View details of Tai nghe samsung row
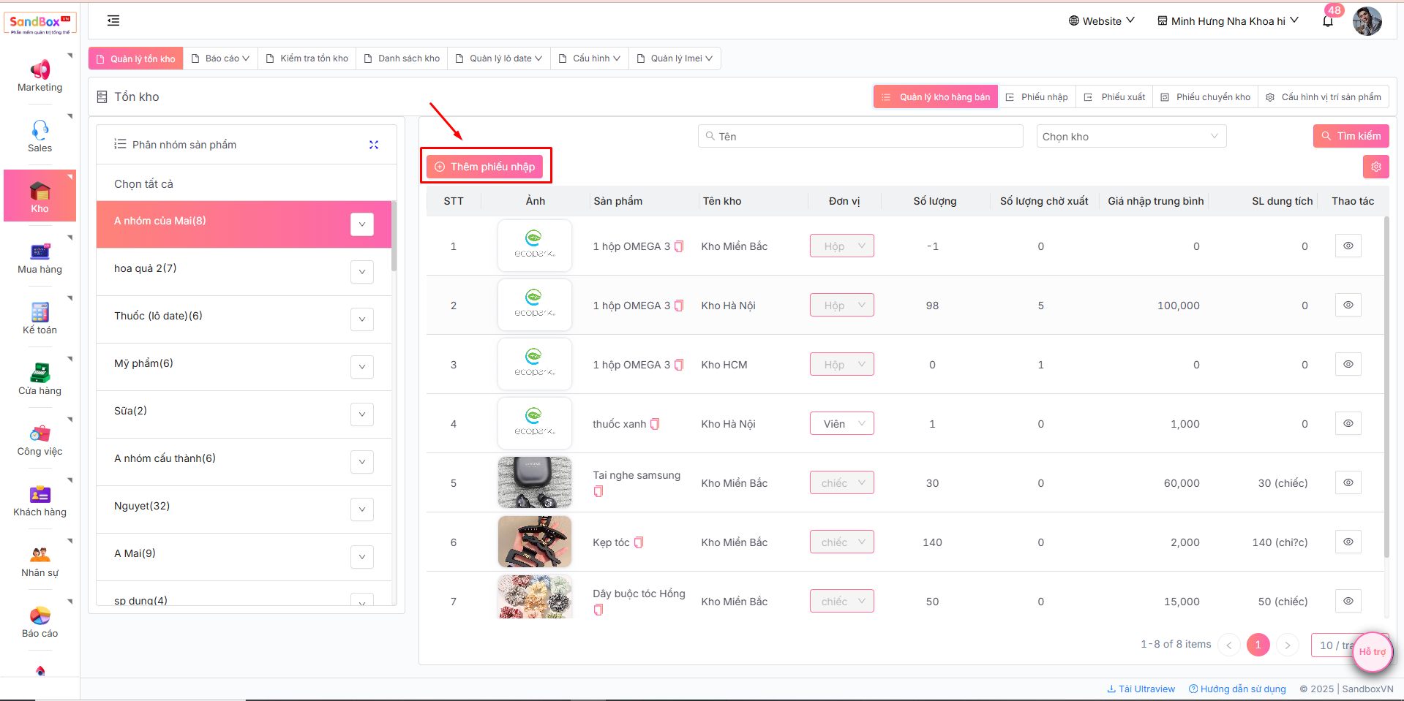The height and width of the screenshot is (701, 1404). pyautogui.click(x=1348, y=483)
